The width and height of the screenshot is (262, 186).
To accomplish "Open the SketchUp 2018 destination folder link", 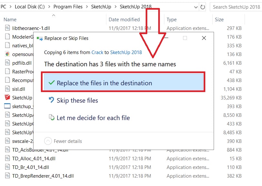I will (x=126, y=52).
